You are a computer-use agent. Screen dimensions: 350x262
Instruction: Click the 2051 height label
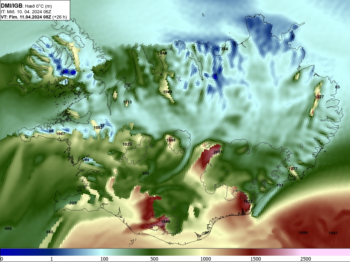tap(218, 152)
